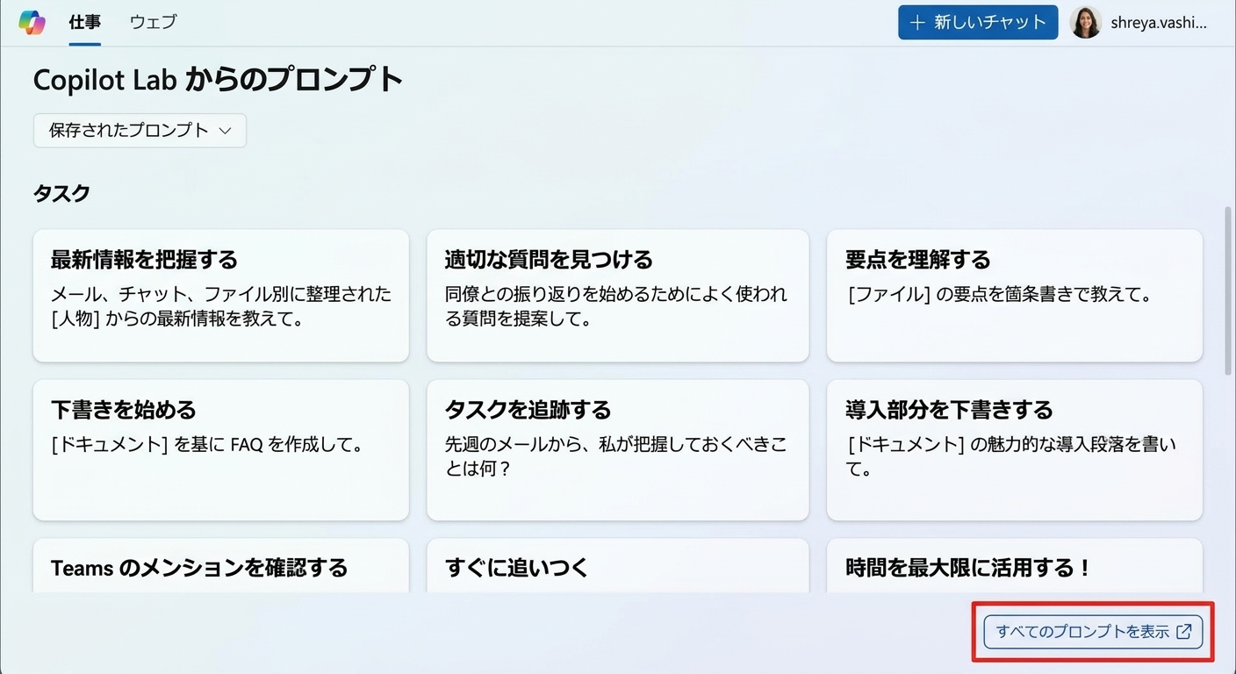
Task: Pick the Teams のメンションを確認する card
Action: 221,565
